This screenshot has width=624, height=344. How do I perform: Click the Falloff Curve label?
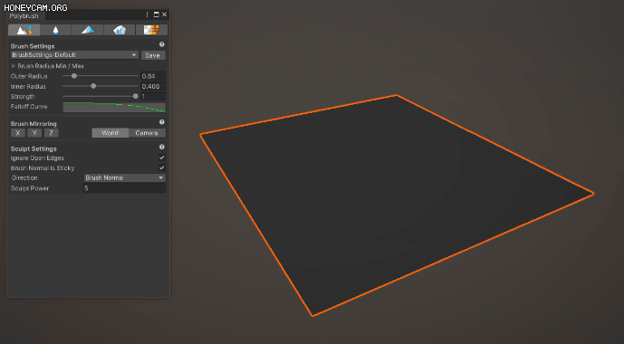point(29,107)
